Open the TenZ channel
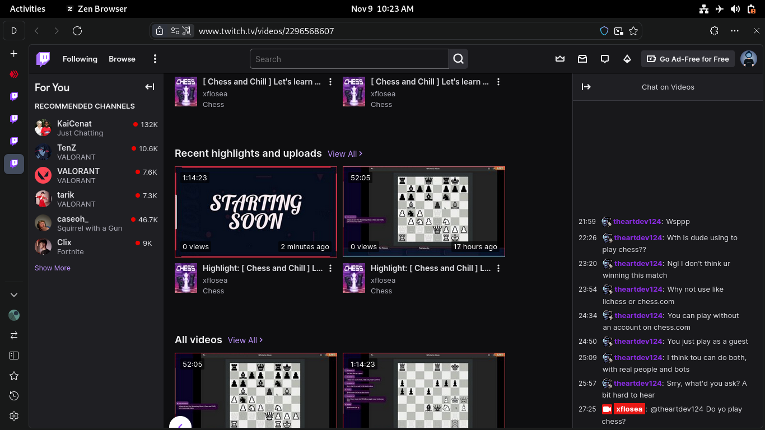This screenshot has width=765, height=430. [x=96, y=152]
